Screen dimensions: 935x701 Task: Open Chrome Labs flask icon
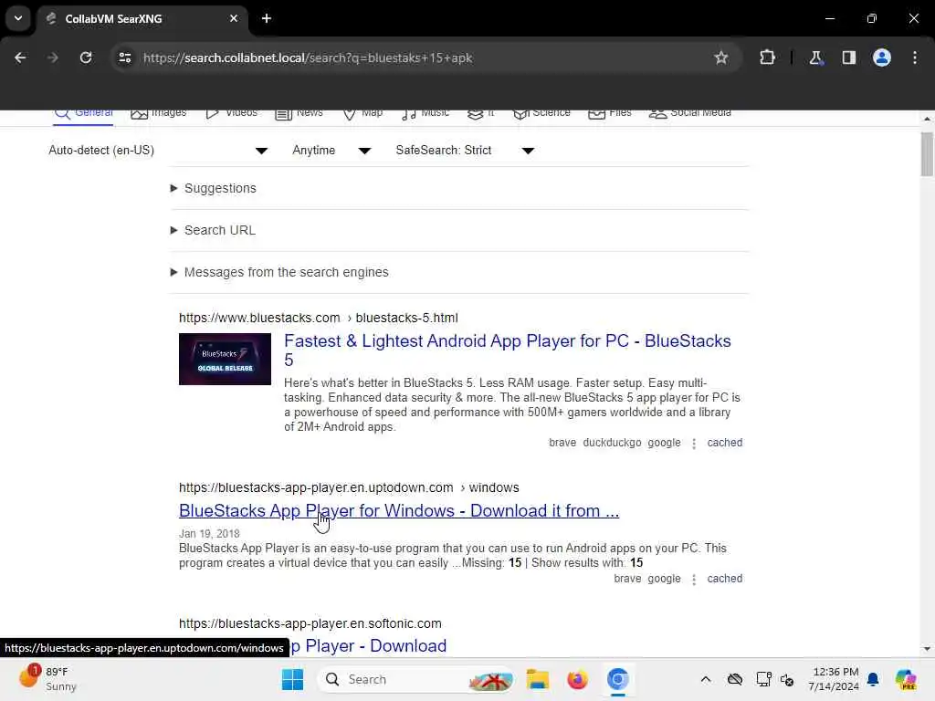[815, 58]
